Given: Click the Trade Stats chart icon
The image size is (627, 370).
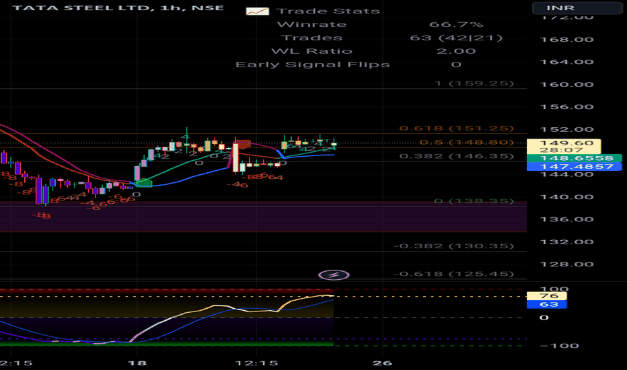Looking at the screenshot, I should (257, 11).
